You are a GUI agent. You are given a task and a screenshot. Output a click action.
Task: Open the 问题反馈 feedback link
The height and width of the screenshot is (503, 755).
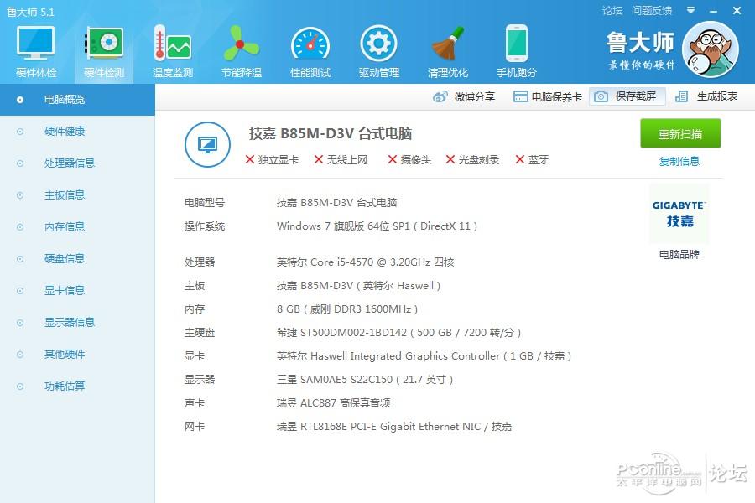pyautogui.click(x=652, y=11)
